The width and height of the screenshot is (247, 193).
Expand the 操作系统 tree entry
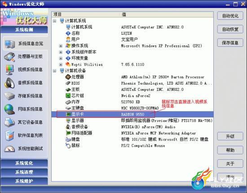(61, 46)
